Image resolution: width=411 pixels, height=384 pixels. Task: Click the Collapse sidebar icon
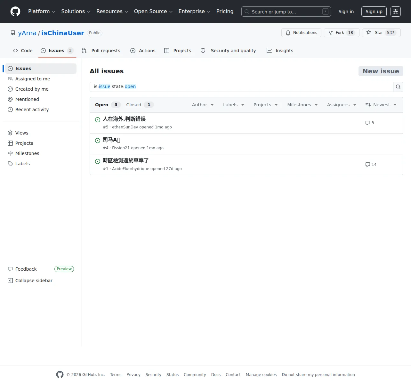coord(10,281)
